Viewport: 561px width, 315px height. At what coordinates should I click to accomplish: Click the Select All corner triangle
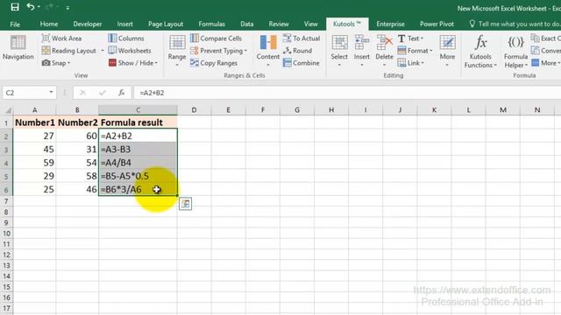tap(7, 110)
